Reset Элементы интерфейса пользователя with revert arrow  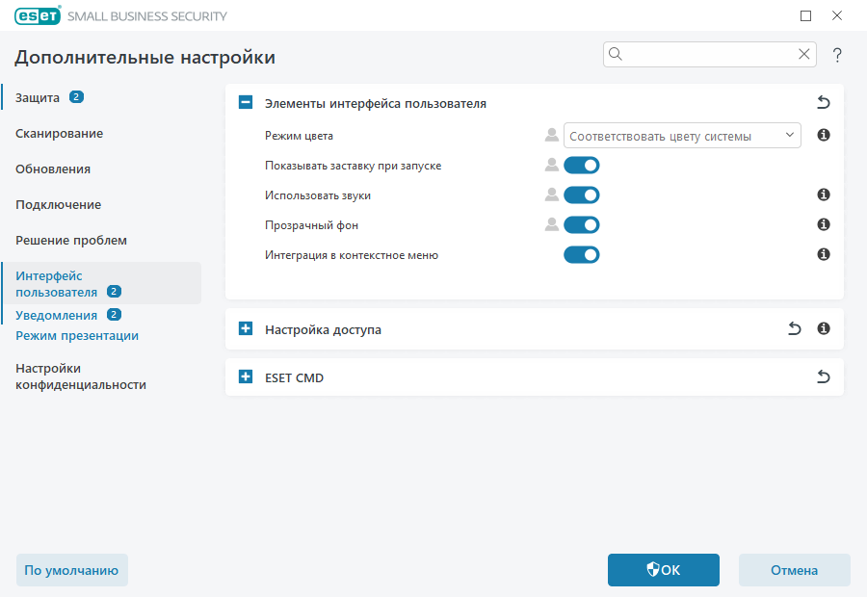click(x=823, y=101)
